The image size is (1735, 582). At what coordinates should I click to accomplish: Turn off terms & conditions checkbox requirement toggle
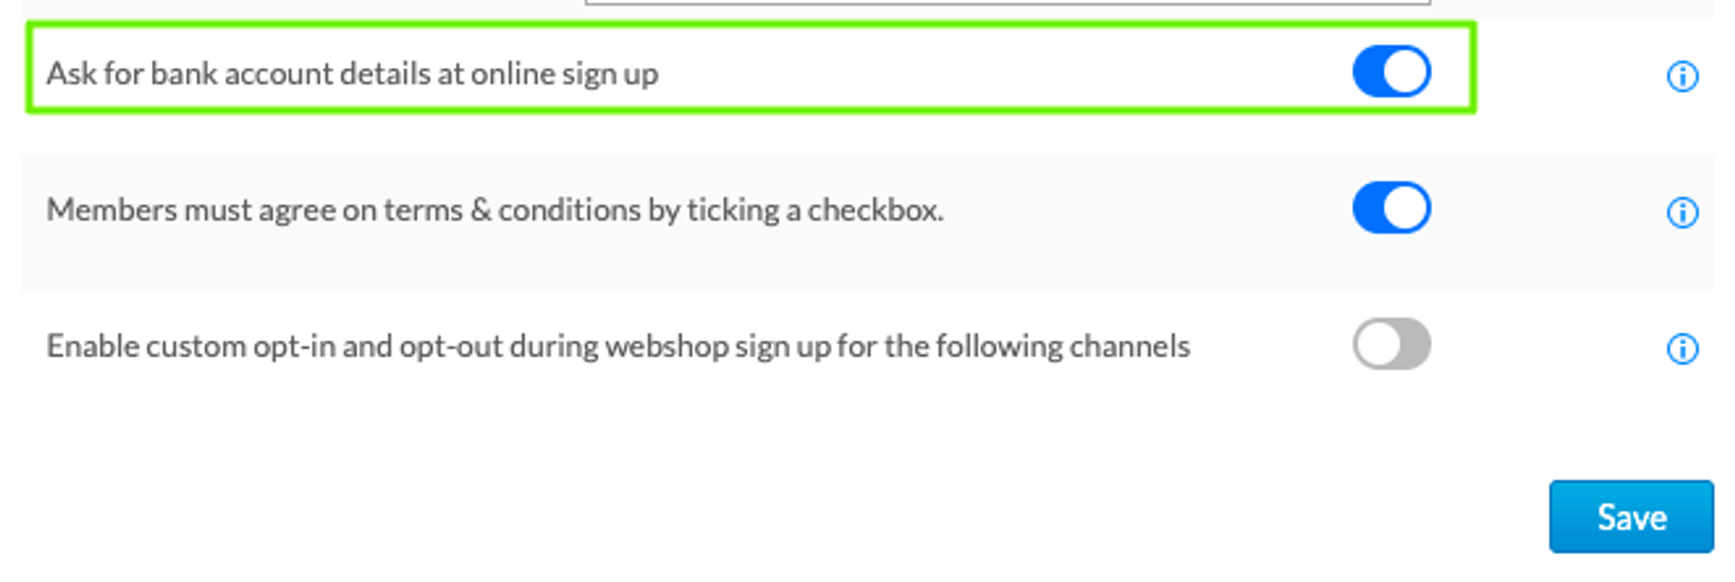(1391, 208)
